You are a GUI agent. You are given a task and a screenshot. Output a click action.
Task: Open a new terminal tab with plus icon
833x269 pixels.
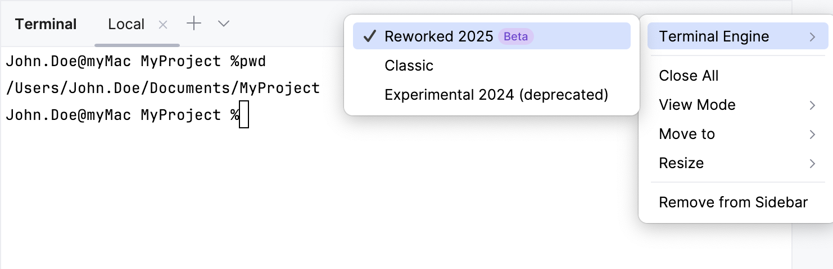pyautogui.click(x=194, y=24)
